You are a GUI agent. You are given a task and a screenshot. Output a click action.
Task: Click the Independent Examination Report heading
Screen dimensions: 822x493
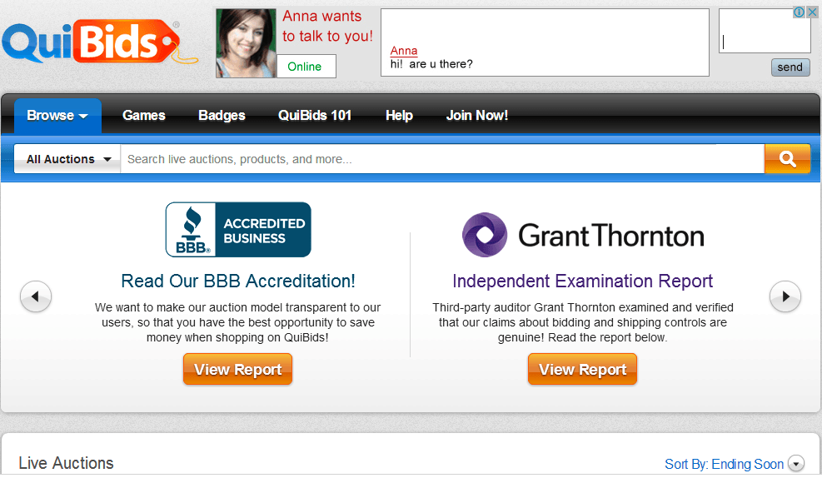(582, 281)
